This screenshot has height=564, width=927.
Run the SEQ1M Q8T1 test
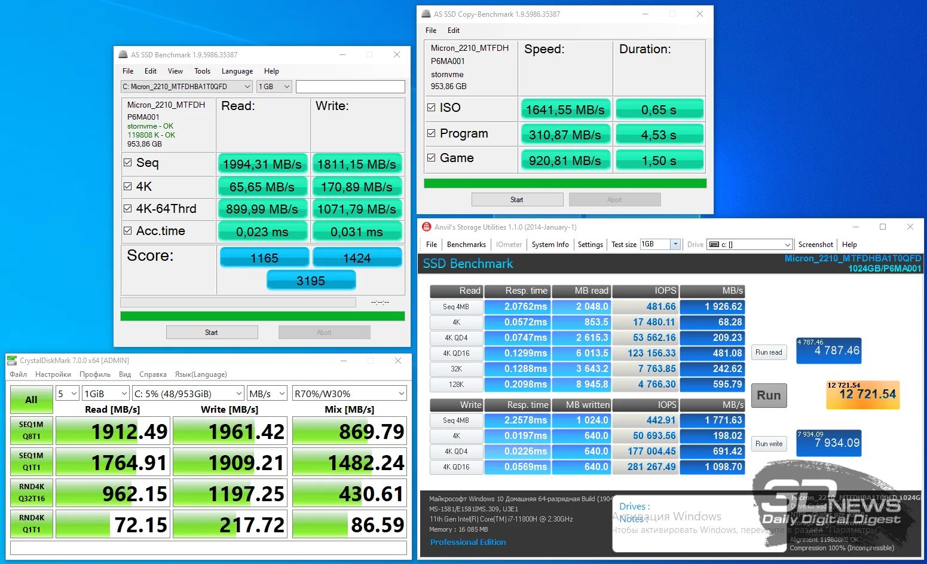coord(32,431)
